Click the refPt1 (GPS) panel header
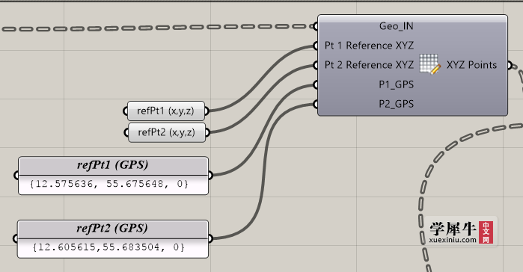 pos(113,165)
